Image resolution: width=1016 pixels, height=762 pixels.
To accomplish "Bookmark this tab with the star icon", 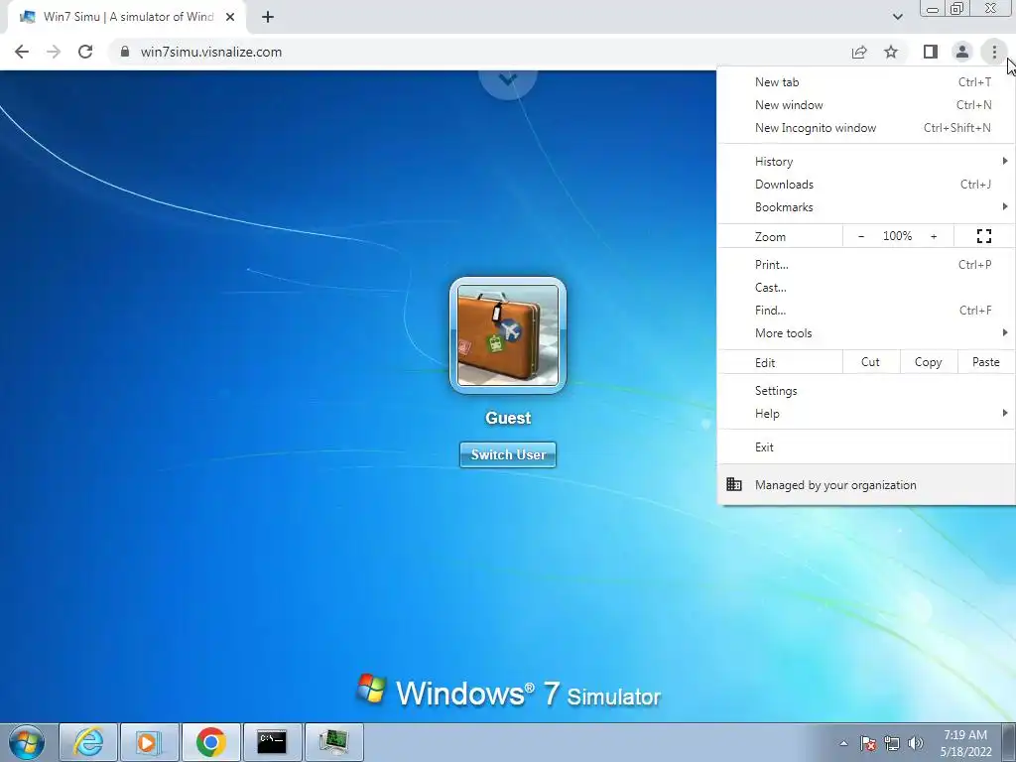I will tap(891, 52).
